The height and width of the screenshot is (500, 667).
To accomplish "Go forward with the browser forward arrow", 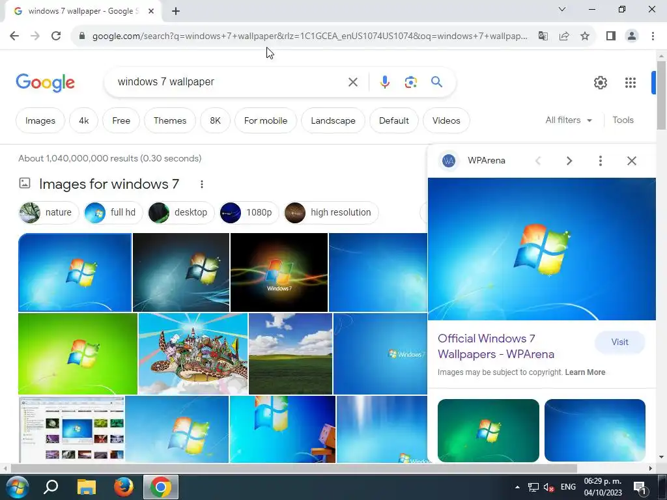I will (x=35, y=36).
